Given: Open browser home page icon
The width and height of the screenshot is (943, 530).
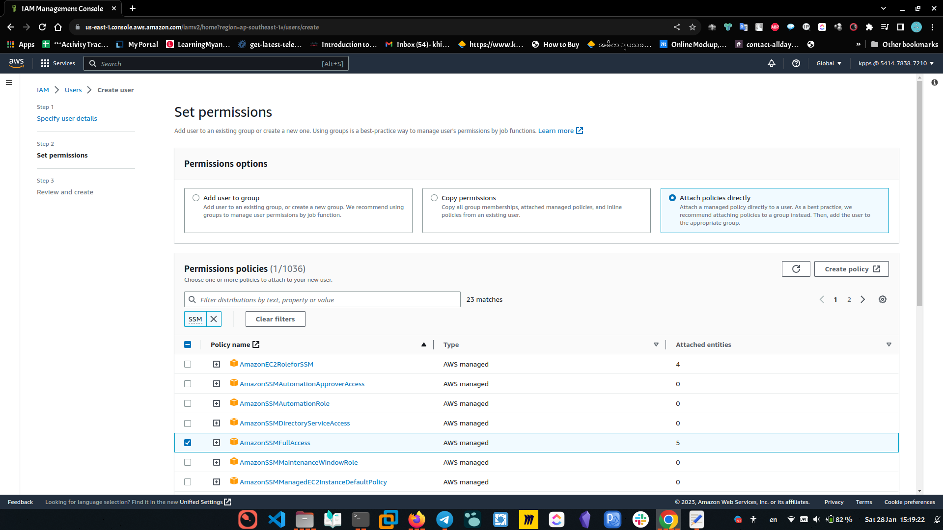Looking at the screenshot, I should click(58, 27).
